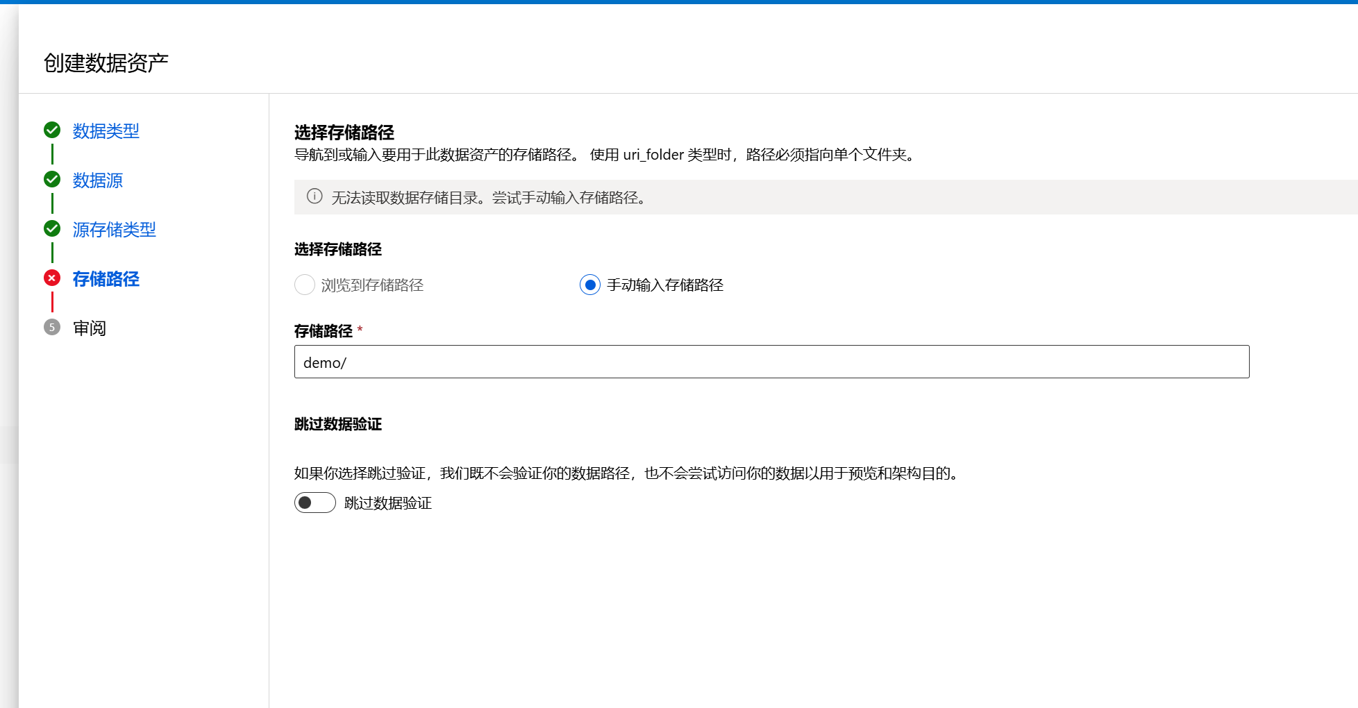Screen dimensions: 1358x708
Task: Open the 数据源 step
Action: click(x=98, y=180)
